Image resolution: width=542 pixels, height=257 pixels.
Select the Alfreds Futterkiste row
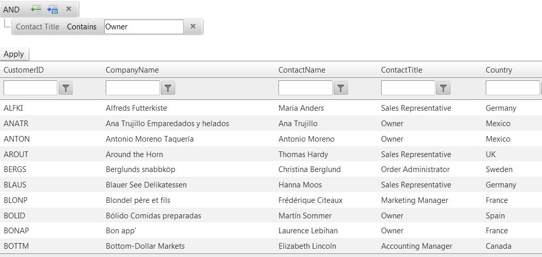pos(136,108)
